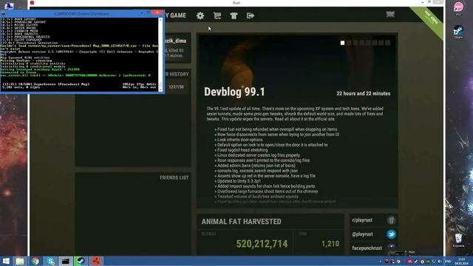This screenshot has width=473, height=266.
Task: Switch to the Rust game taskbar icon
Action: pos(96,261)
